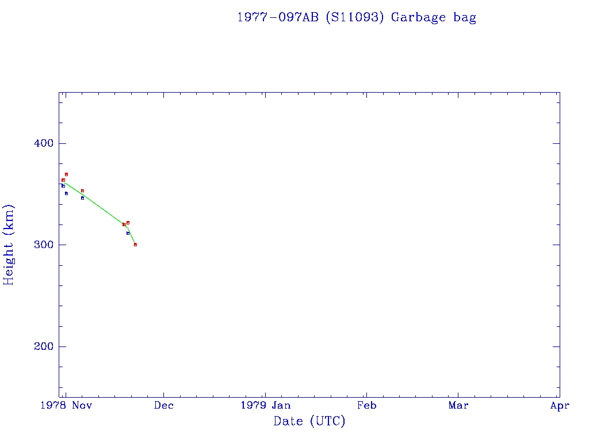Click the chart title "1977-097AB (S11093) Garbage bag"
Image resolution: width=589 pixels, height=442 pixels.
[x=356, y=17]
